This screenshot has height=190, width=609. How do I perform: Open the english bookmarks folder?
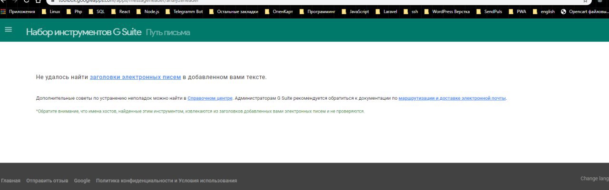(543, 11)
